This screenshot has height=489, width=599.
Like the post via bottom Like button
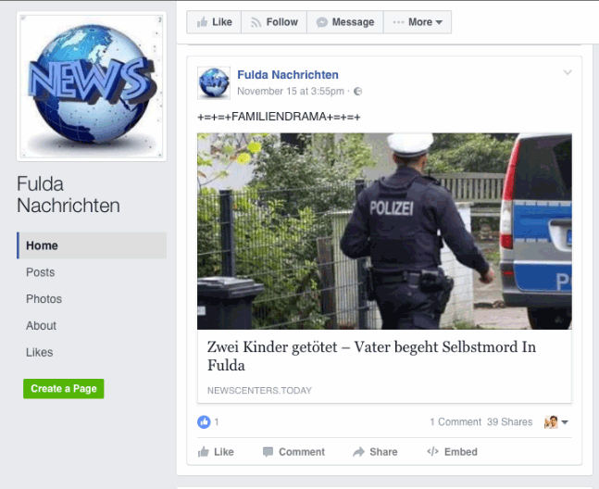(x=216, y=452)
